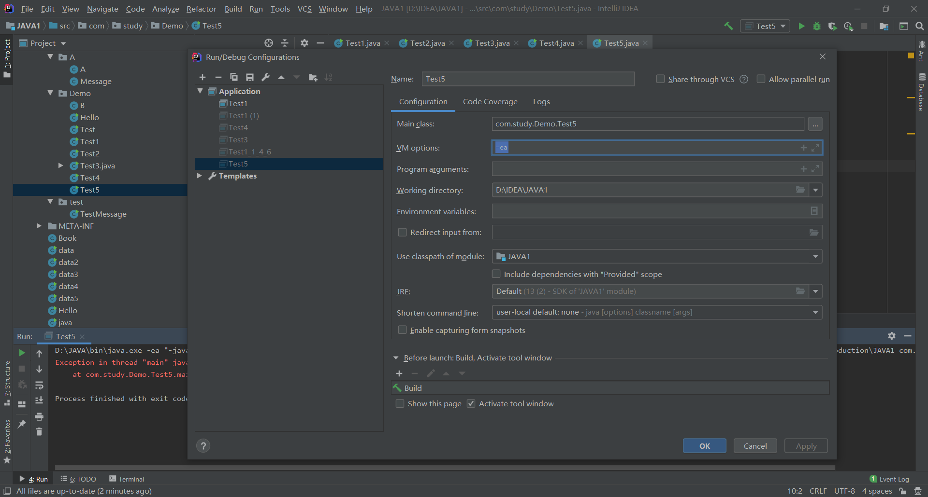Expand the Templates node
Viewport: 928px width, 497px height.
coord(200,176)
